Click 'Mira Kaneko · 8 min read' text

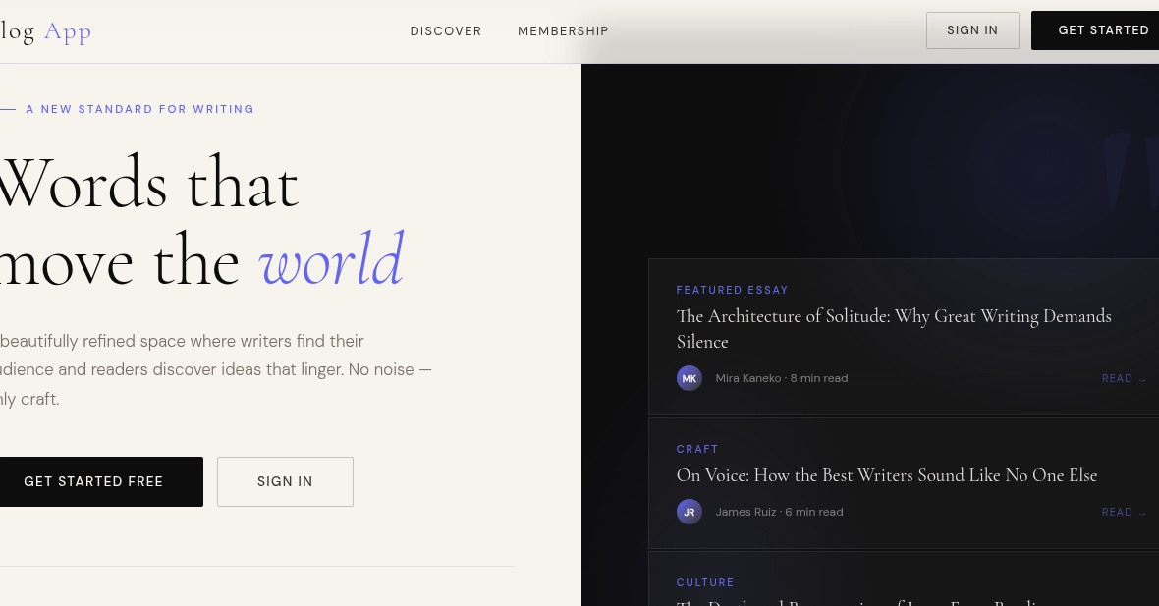coord(781,378)
